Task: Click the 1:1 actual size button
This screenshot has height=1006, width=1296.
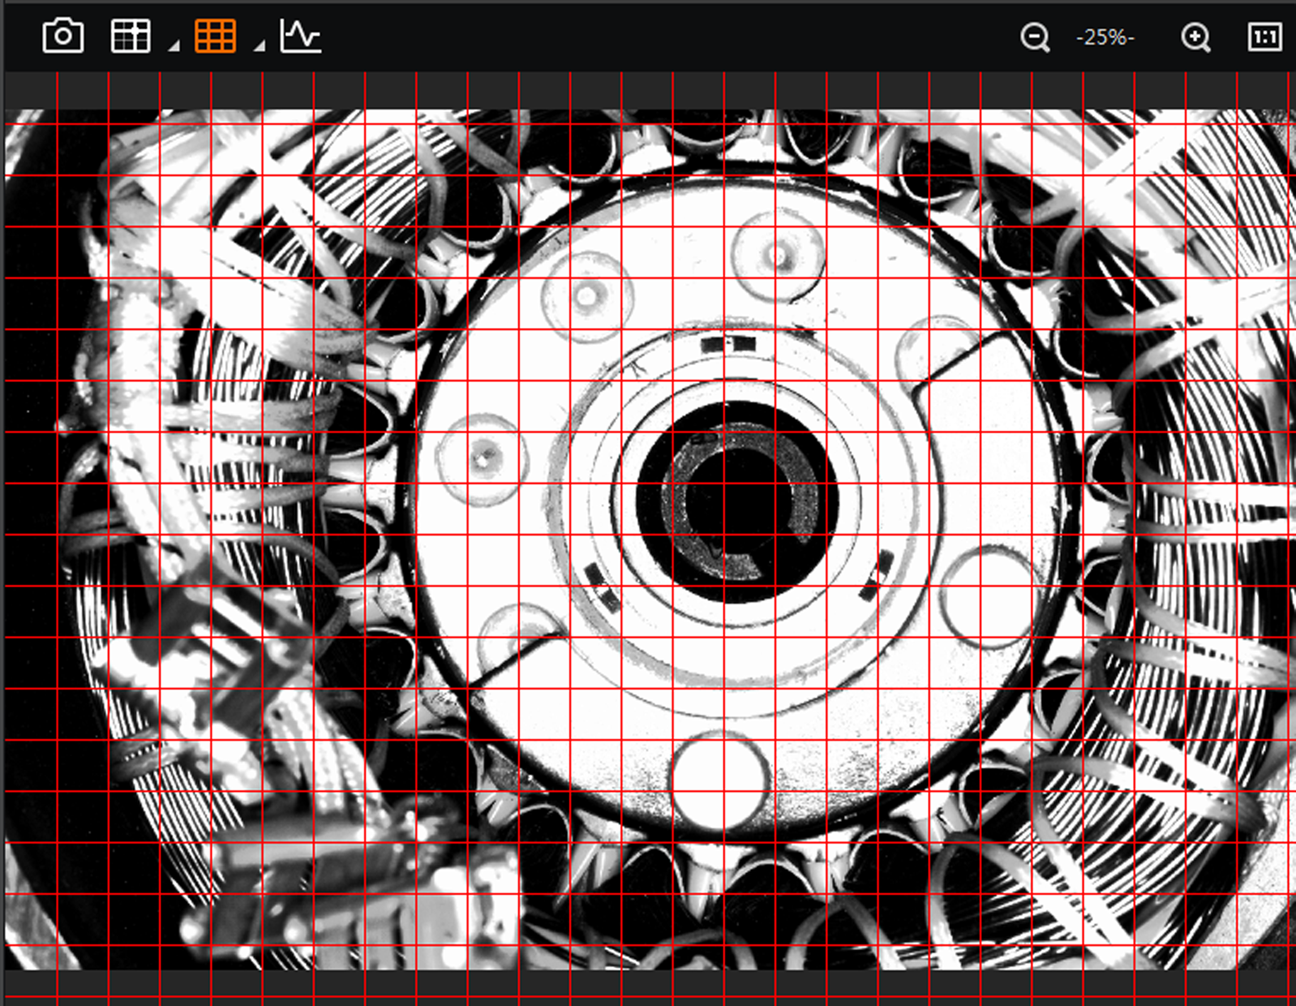Action: (x=1264, y=38)
